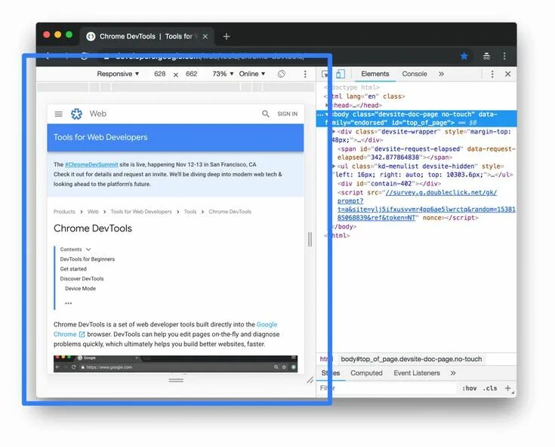Click the embedded browser screenshot image
Screen dimensions: 555x447
[x=175, y=363]
